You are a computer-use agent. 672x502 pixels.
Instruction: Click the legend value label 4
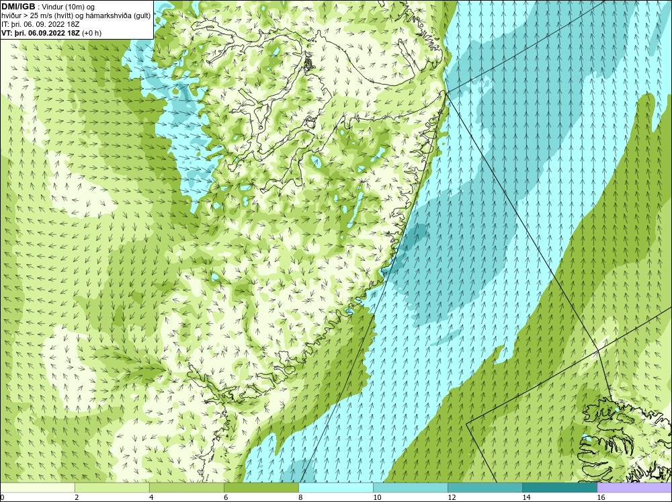151,497
